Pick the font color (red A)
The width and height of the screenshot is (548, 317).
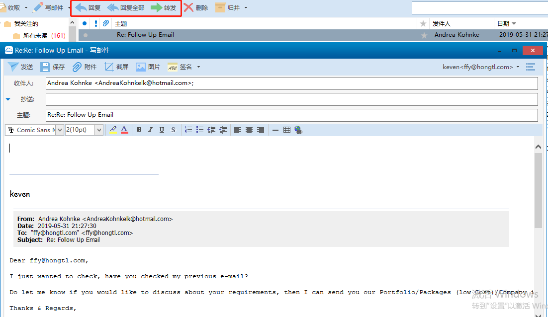[124, 130]
